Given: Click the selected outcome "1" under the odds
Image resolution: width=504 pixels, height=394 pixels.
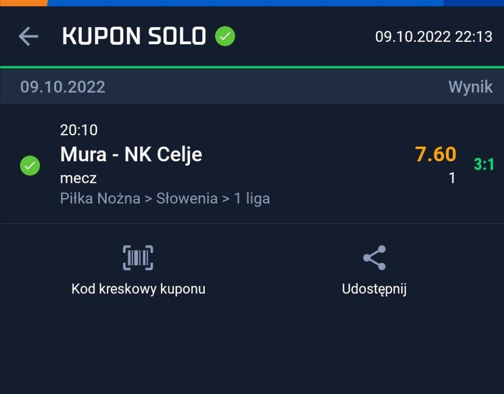Looking at the screenshot, I should coord(452,178).
